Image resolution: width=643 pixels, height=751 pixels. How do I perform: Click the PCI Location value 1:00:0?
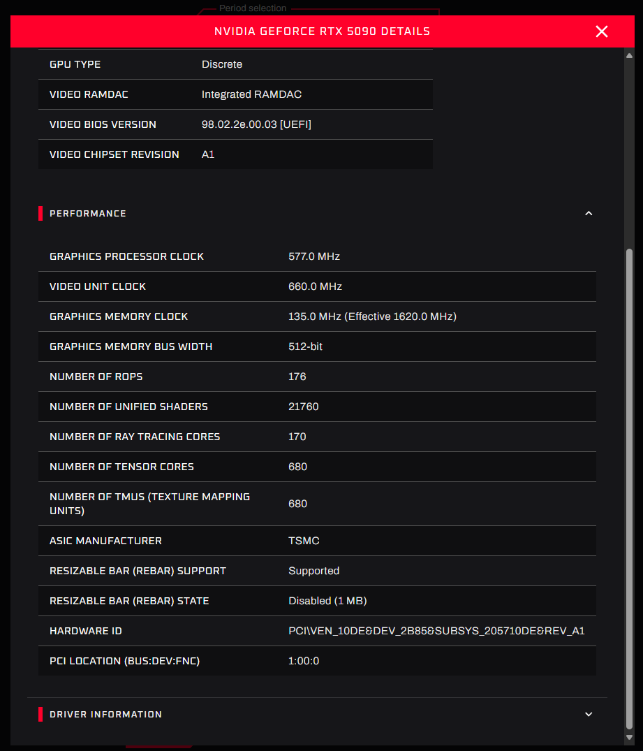point(304,660)
